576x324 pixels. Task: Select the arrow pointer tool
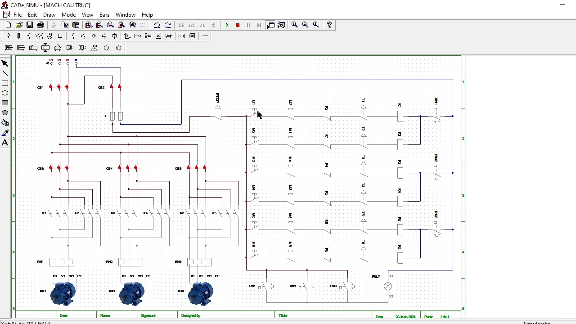5,63
